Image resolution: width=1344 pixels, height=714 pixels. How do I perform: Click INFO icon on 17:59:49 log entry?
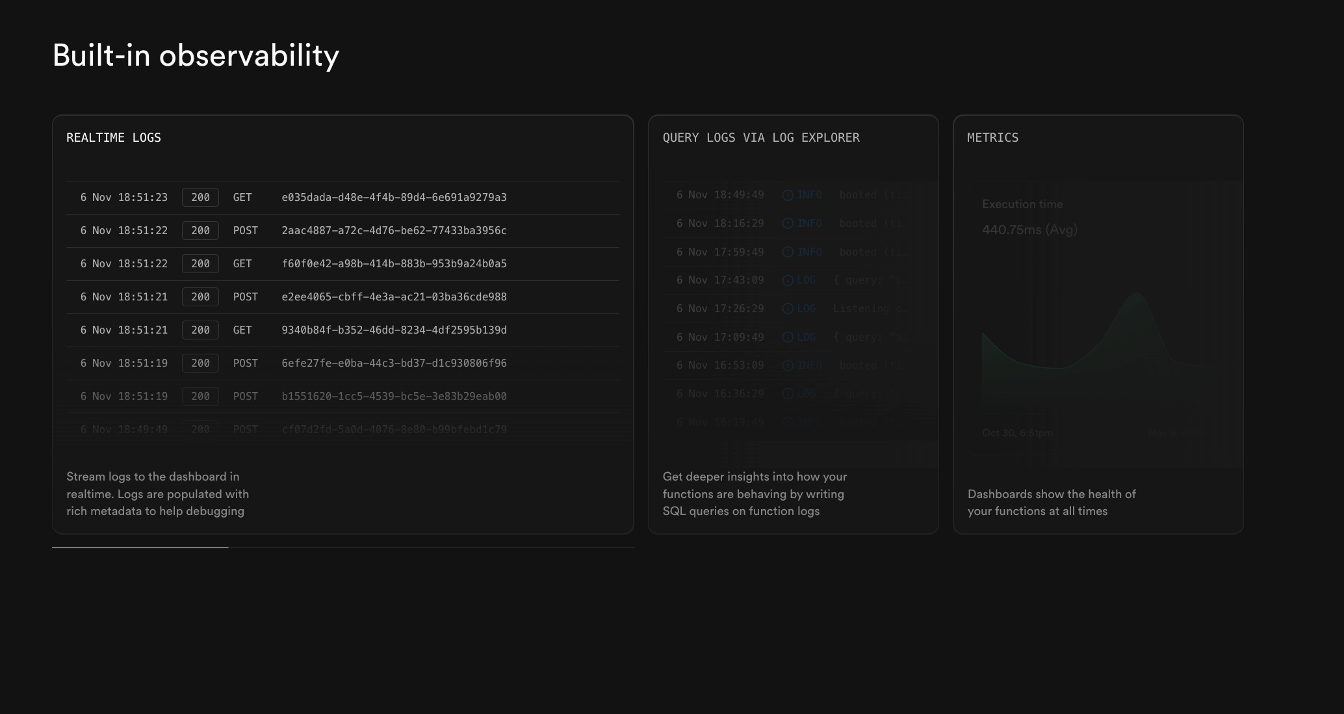tap(788, 252)
